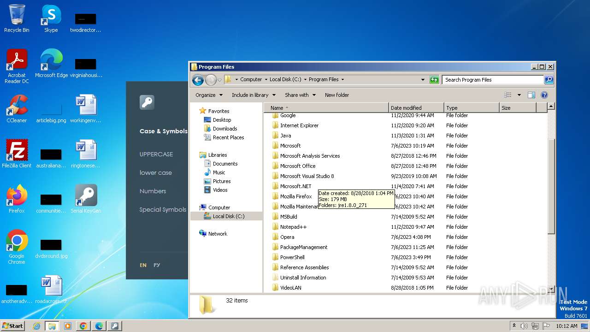590x332 pixels.
Task: Sort by the Name column header
Action: click(326, 108)
